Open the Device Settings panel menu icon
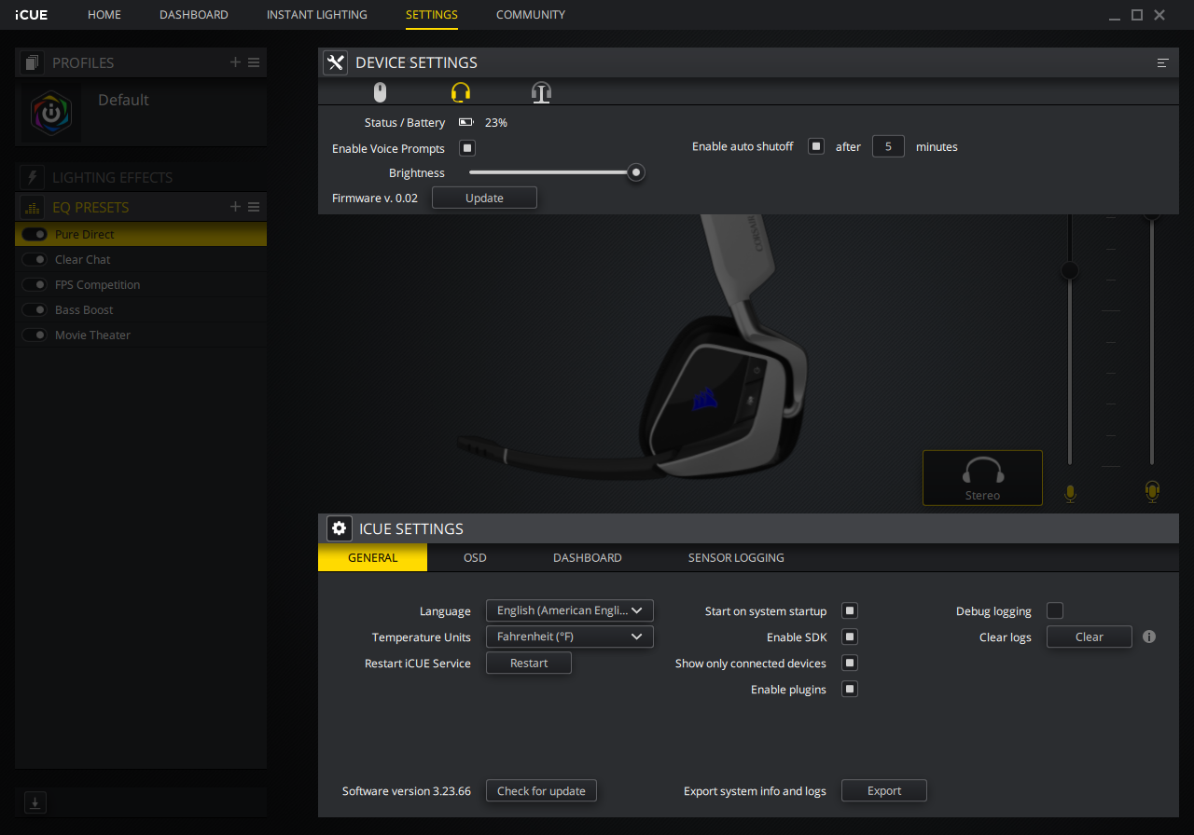Viewport: 1194px width, 835px height. (1162, 63)
